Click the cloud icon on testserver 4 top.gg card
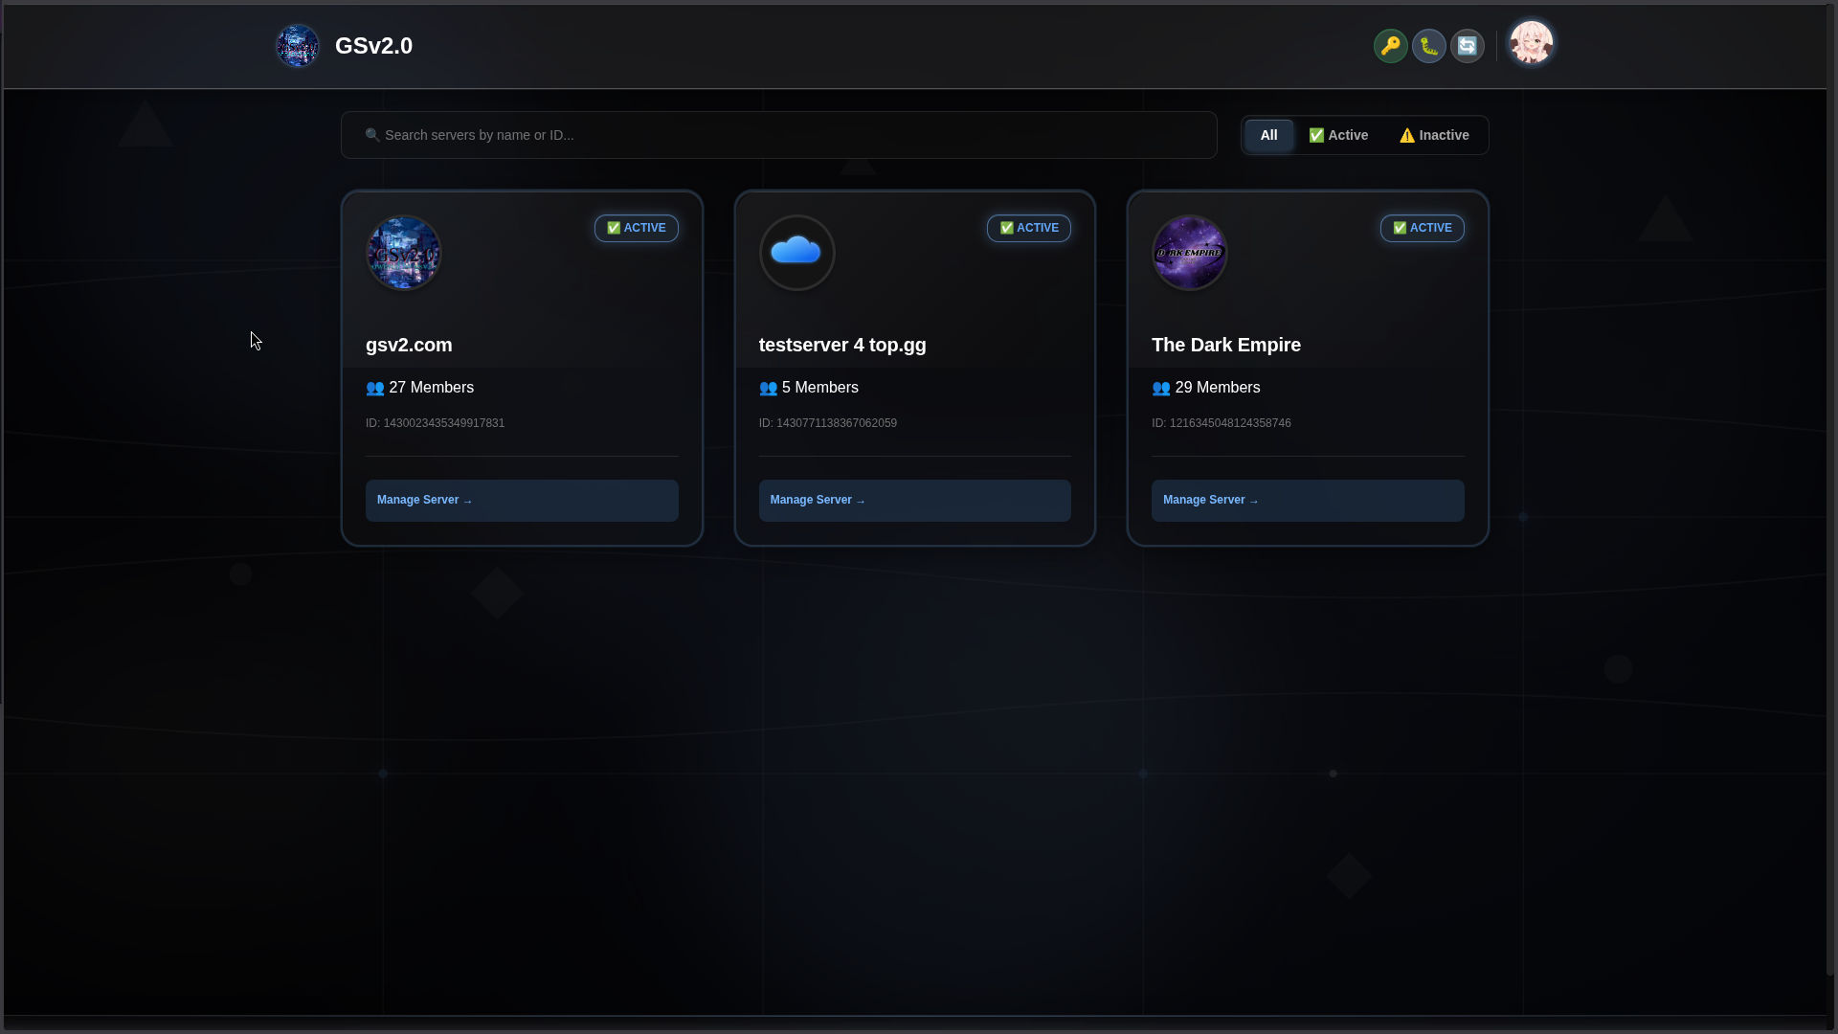The height and width of the screenshot is (1034, 1838). 796,253
